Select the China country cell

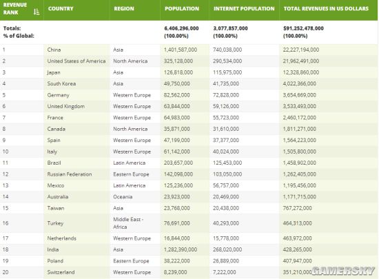[x=54, y=50]
